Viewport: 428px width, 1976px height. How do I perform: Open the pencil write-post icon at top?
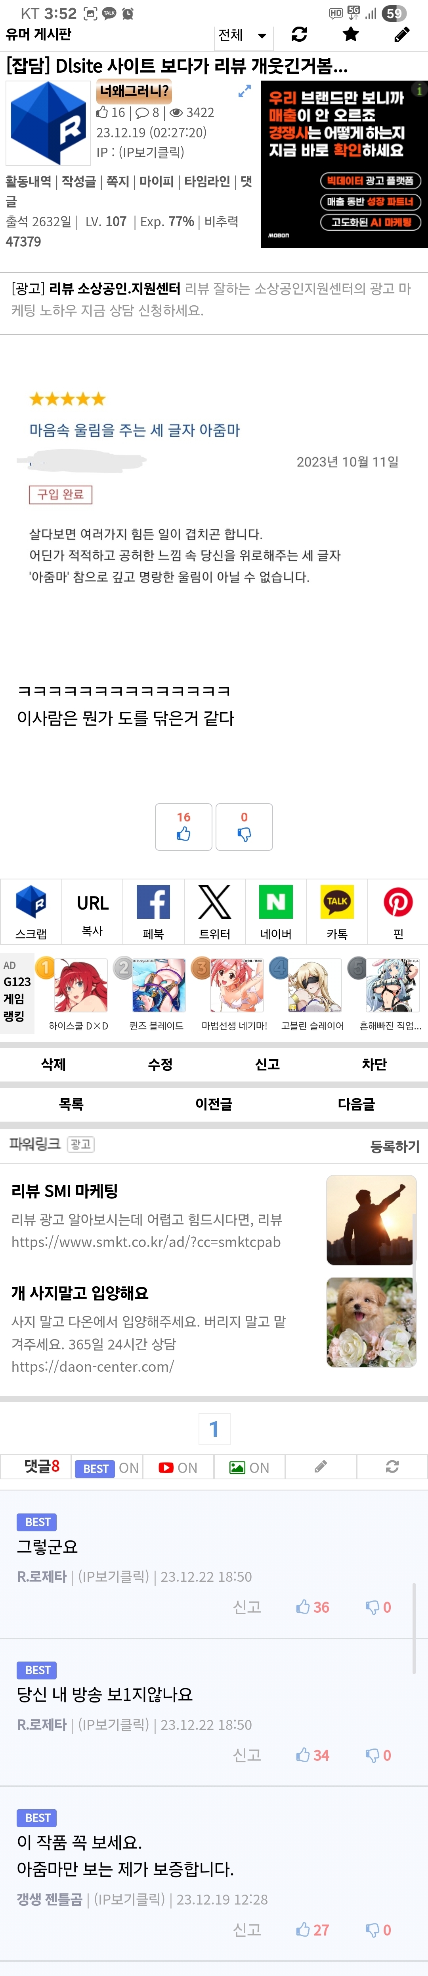401,35
